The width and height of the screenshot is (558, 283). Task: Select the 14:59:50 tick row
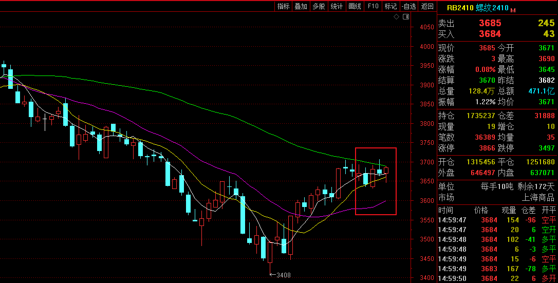[497, 278]
